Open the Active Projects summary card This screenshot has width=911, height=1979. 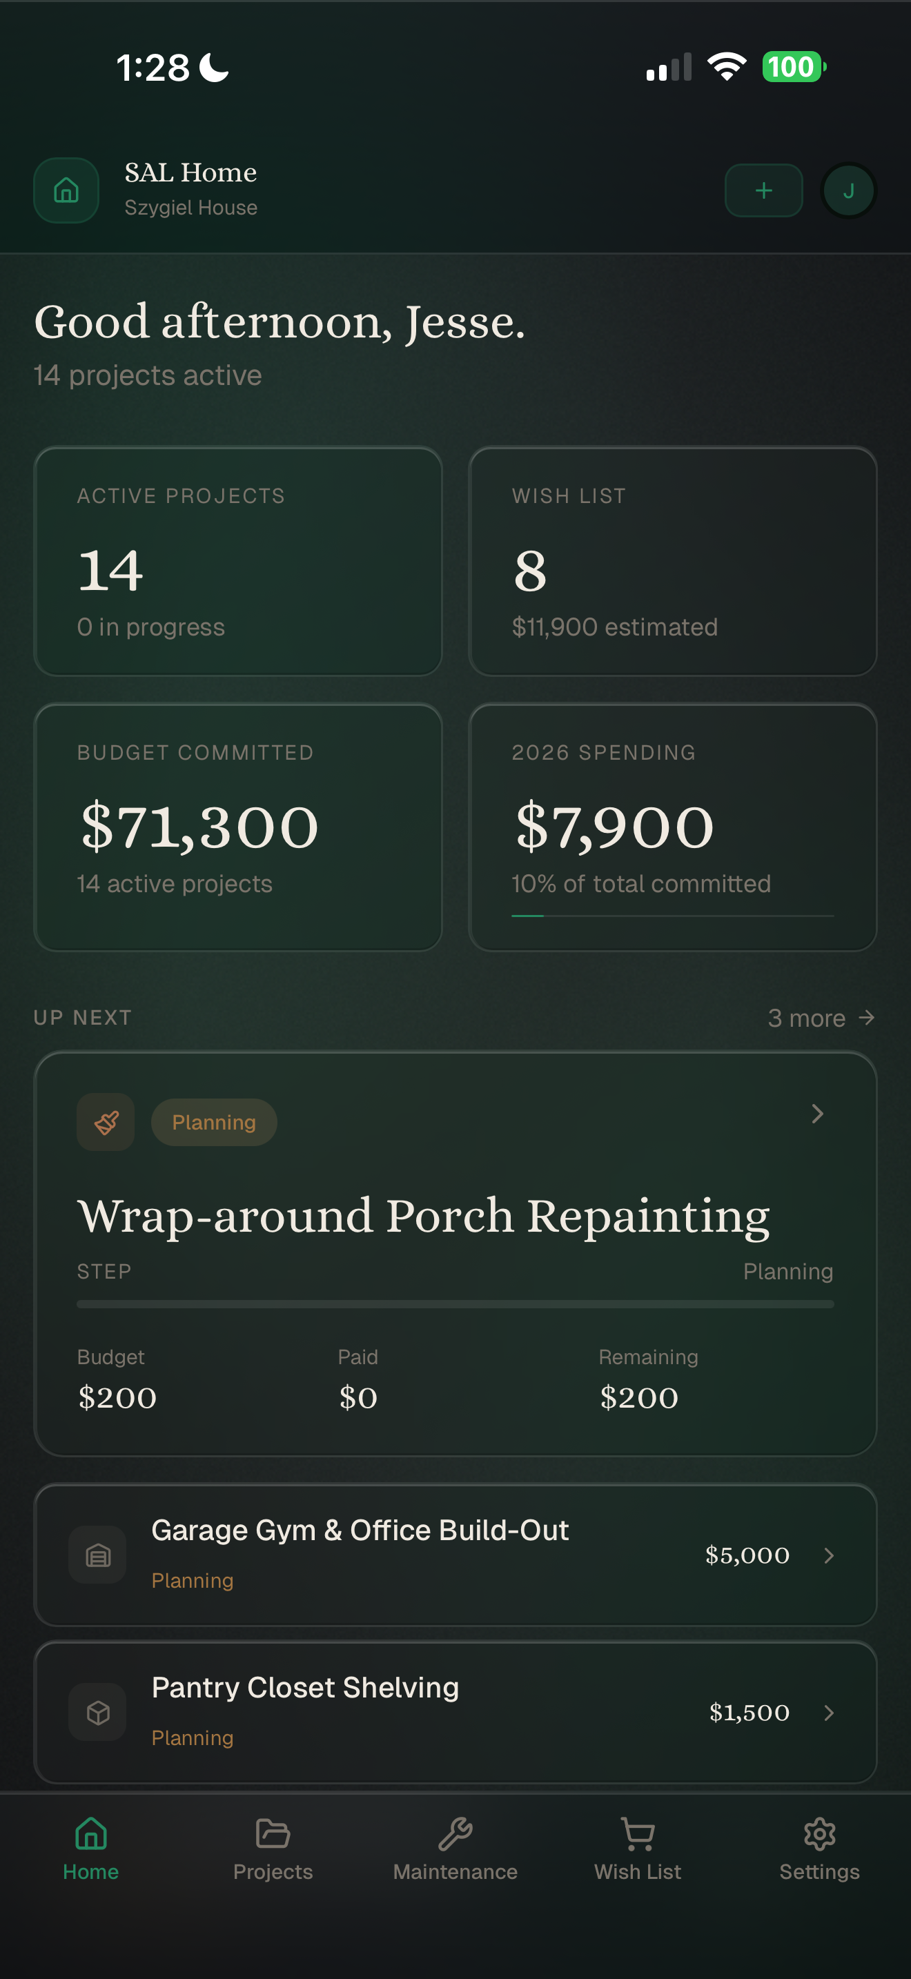[x=238, y=561]
